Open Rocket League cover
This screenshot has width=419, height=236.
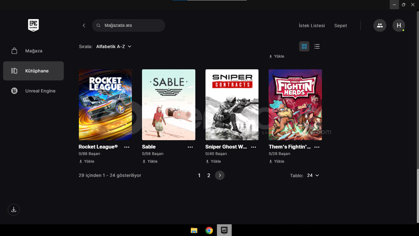click(x=105, y=105)
